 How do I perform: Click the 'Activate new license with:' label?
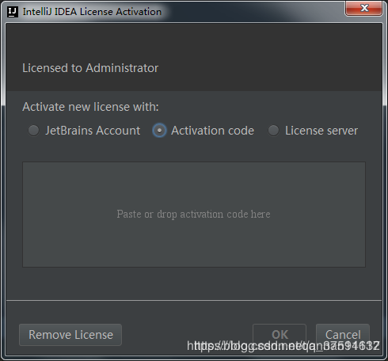[x=90, y=107]
